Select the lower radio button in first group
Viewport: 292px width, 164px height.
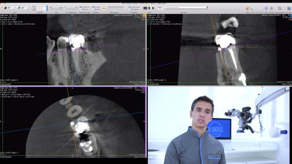click(81, 9)
